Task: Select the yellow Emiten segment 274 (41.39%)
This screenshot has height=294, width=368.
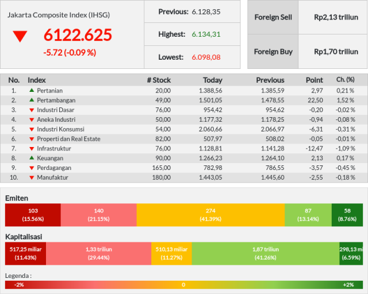Action: pyautogui.click(x=210, y=215)
